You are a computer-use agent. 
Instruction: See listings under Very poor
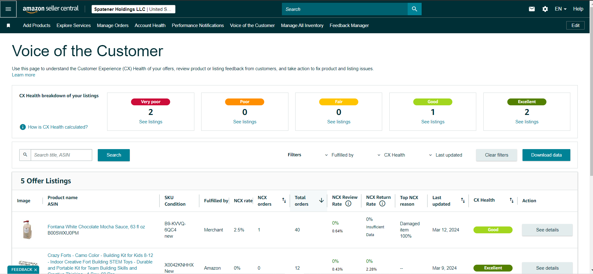point(151,122)
